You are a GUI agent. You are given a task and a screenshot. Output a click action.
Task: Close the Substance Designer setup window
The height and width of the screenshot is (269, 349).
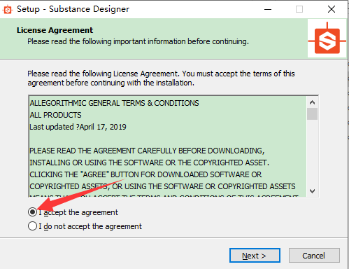[x=332, y=9]
